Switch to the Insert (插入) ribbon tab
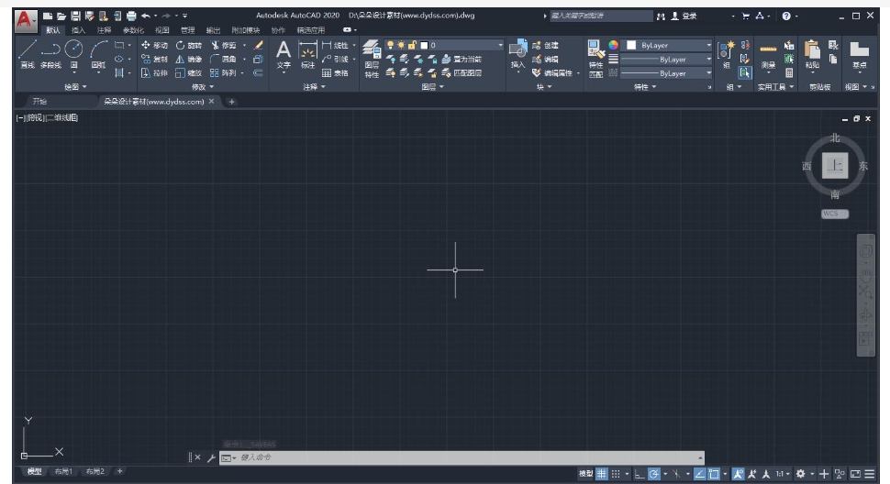 pos(79,30)
